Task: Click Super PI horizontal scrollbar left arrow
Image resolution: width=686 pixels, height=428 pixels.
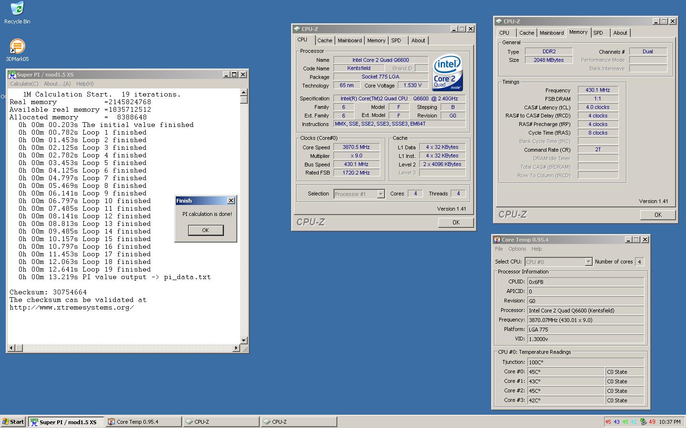Action: tap(12, 348)
